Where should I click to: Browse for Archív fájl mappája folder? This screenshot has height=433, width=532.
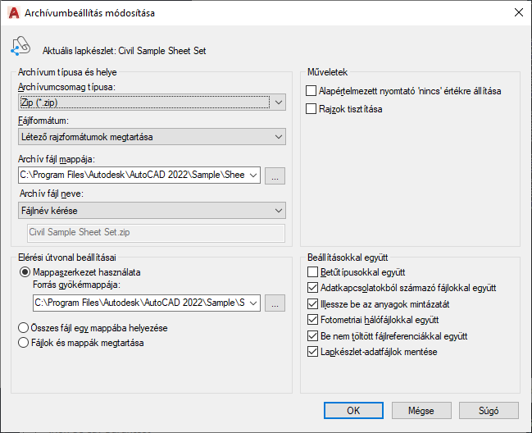tap(276, 175)
